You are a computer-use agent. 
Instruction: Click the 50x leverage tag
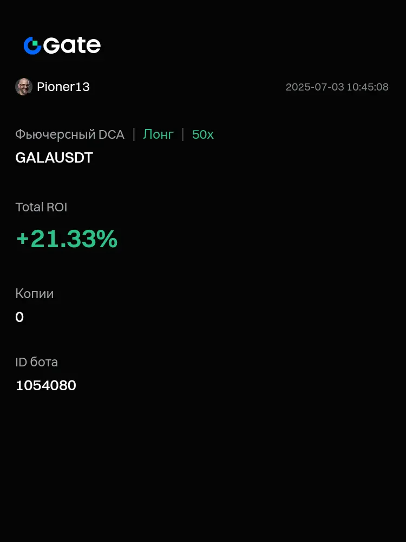click(x=203, y=134)
